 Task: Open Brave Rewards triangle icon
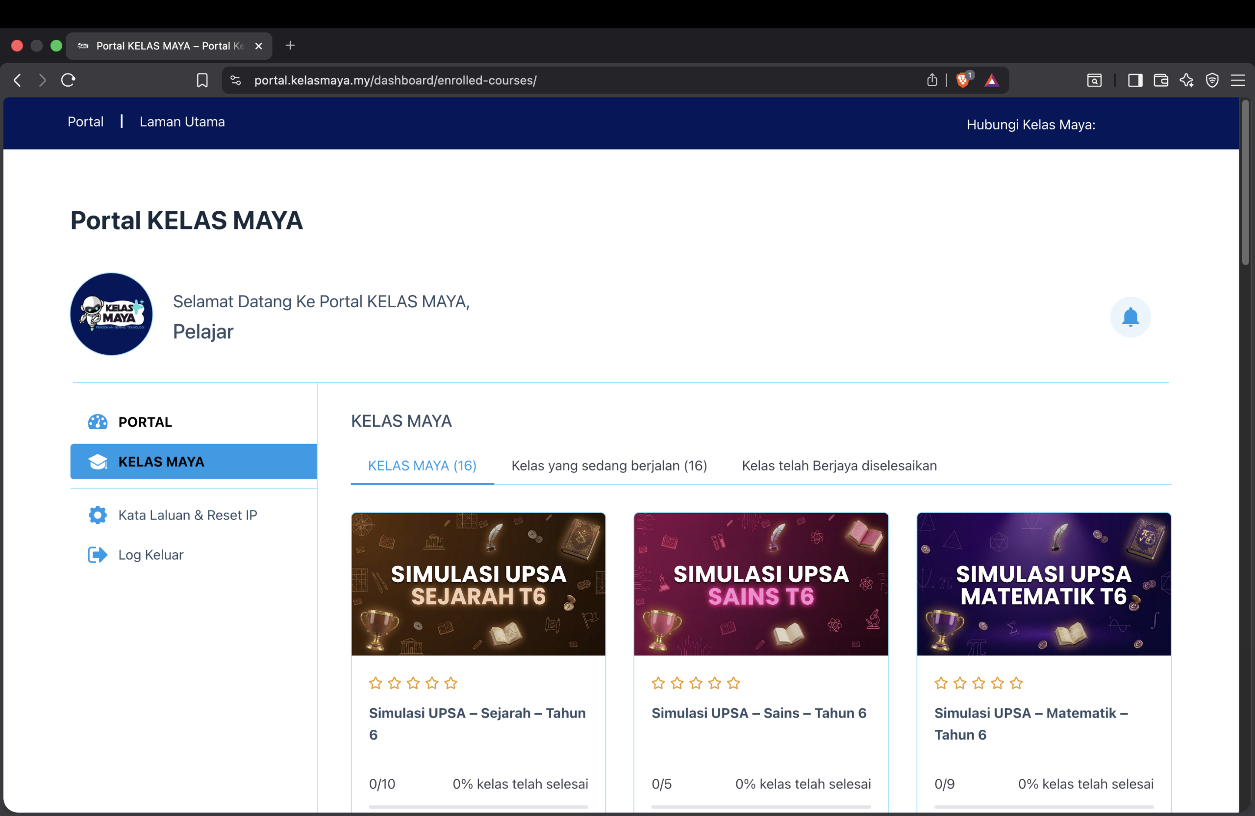pyautogui.click(x=992, y=80)
